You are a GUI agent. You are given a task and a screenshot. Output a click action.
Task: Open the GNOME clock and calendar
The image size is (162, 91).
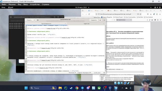(x=81, y=7)
